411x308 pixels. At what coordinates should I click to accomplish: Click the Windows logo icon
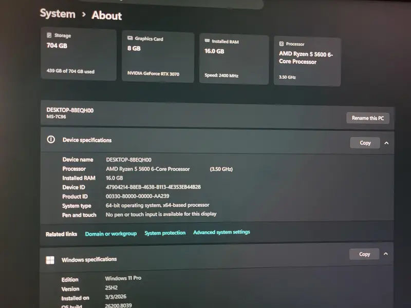pos(50,260)
